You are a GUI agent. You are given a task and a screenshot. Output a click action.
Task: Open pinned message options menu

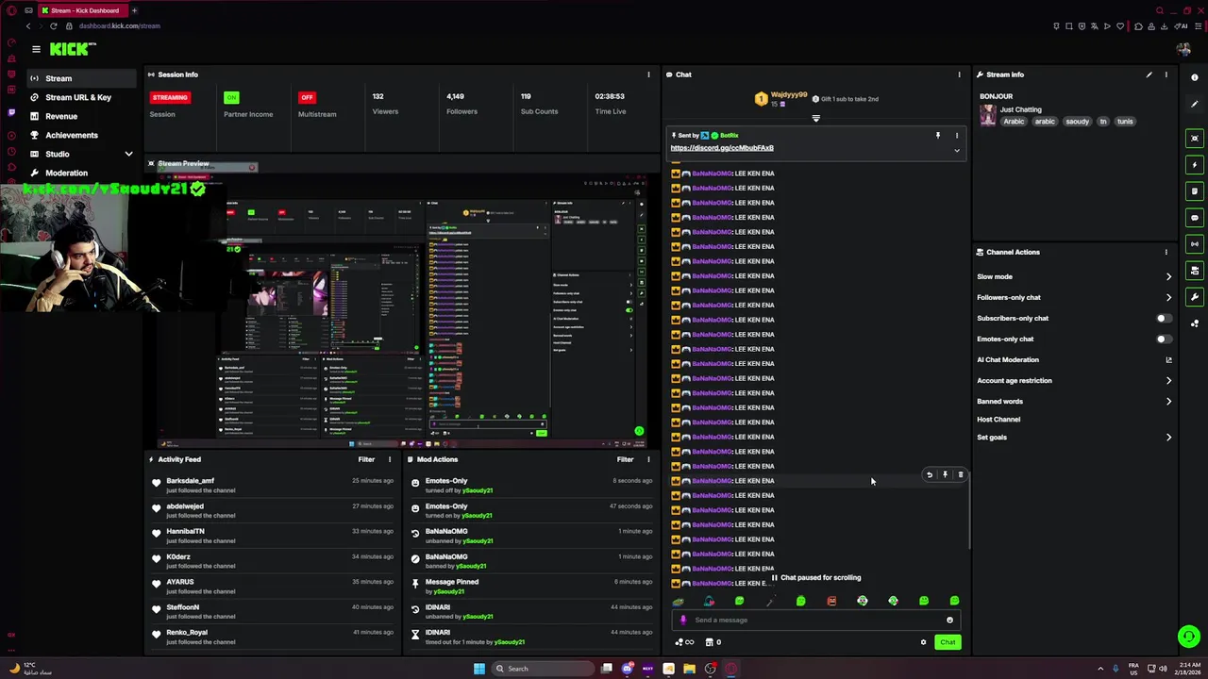[x=956, y=136]
